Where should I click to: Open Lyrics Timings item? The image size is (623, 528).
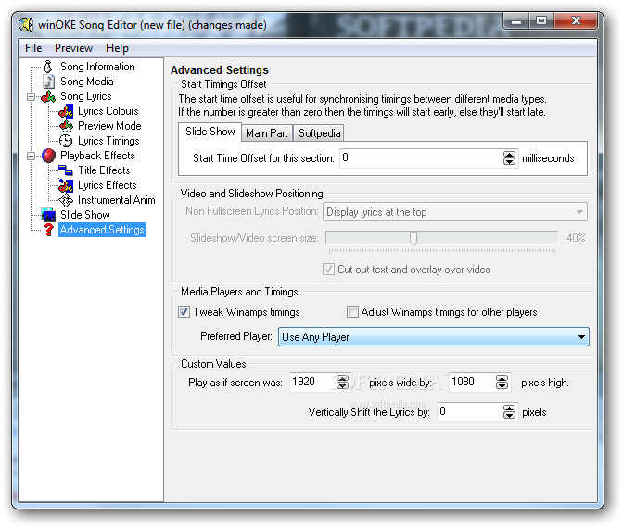pos(108,141)
